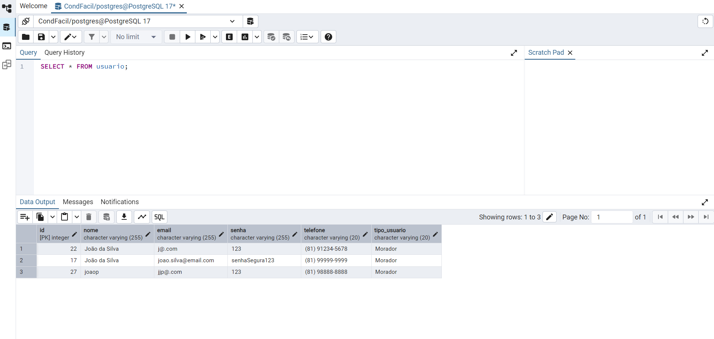Maximize the query editor panel
Viewport: 714px width, 339px height.
click(x=514, y=53)
